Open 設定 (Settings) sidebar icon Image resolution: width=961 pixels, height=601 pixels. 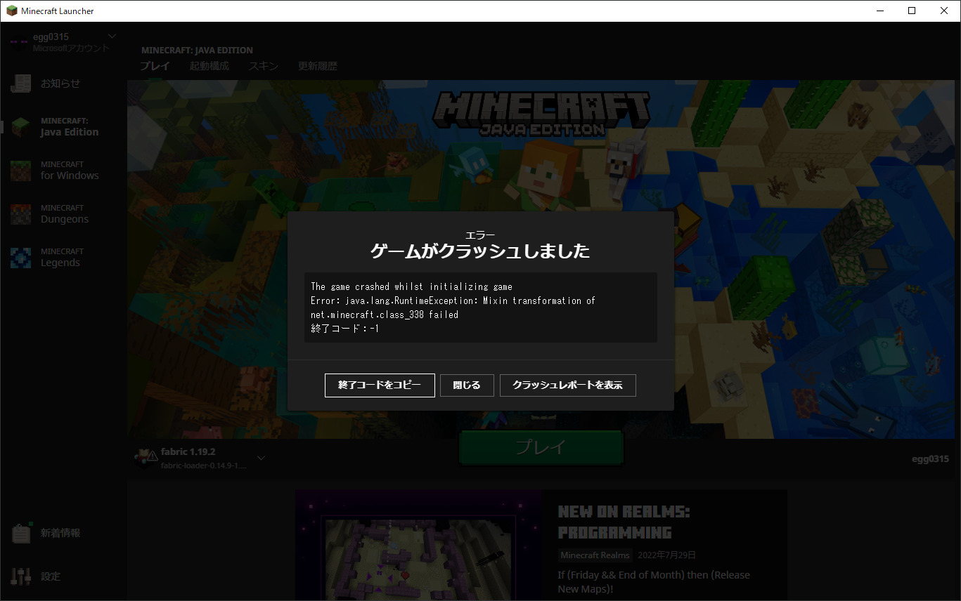pyautogui.click(x=20, y=576)
